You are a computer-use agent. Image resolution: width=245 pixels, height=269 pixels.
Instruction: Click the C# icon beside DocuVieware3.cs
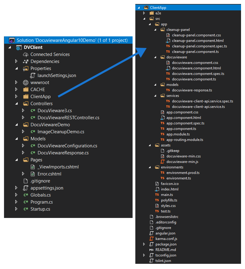coord(33,111)
